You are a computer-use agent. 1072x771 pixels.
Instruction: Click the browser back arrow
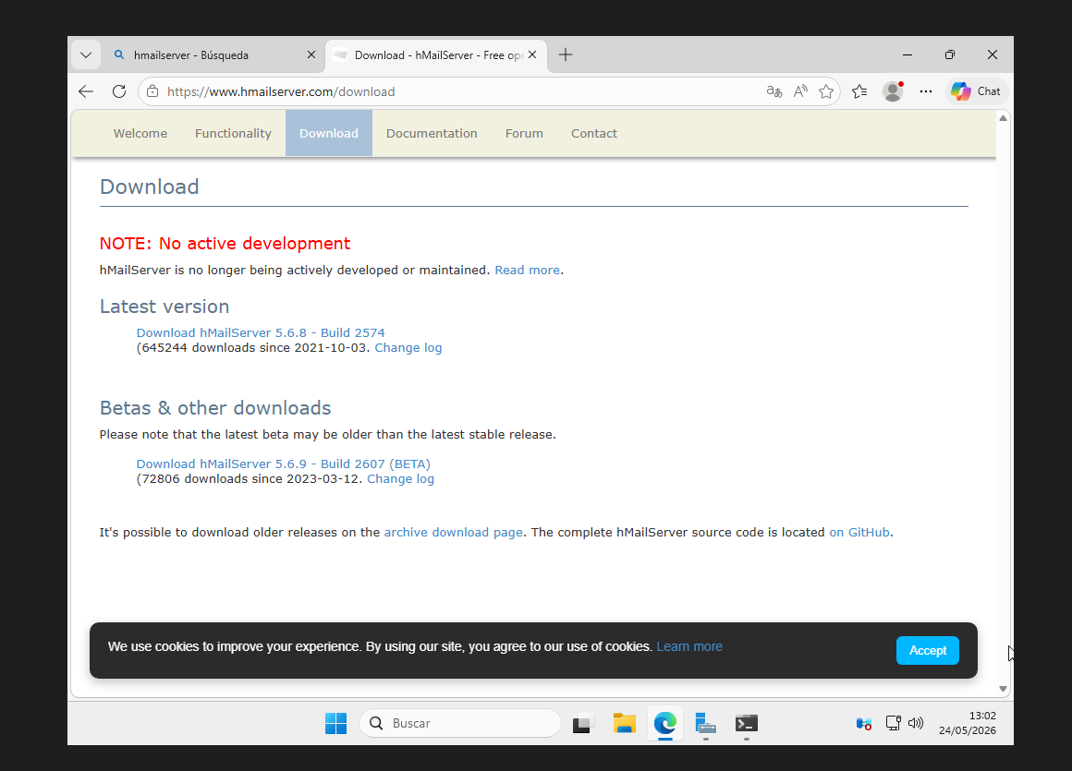[x=86, y=91]
